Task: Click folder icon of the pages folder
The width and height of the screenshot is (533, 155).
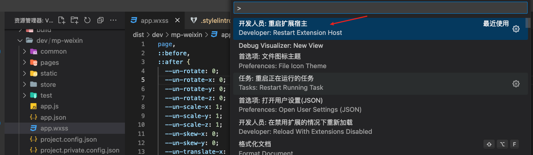Action: click(34, 62)
